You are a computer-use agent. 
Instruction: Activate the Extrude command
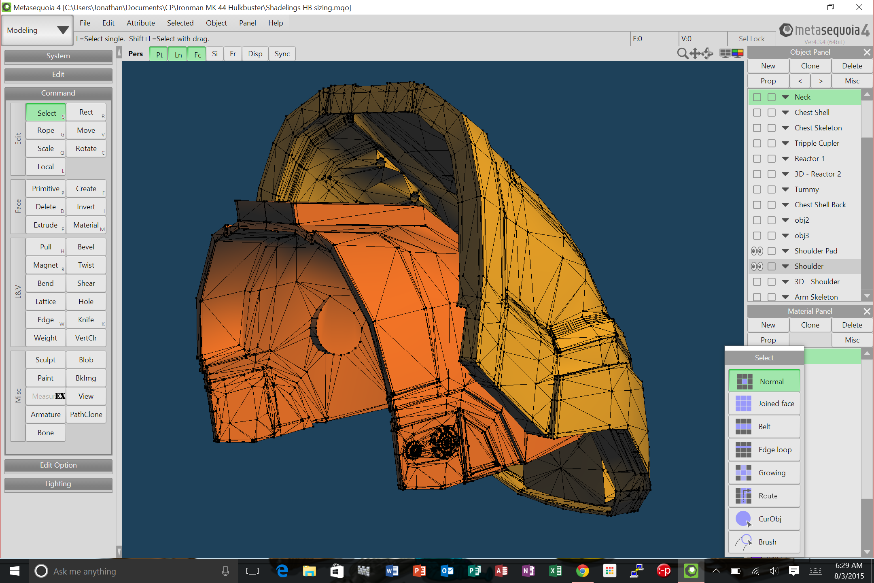[46, 225]
